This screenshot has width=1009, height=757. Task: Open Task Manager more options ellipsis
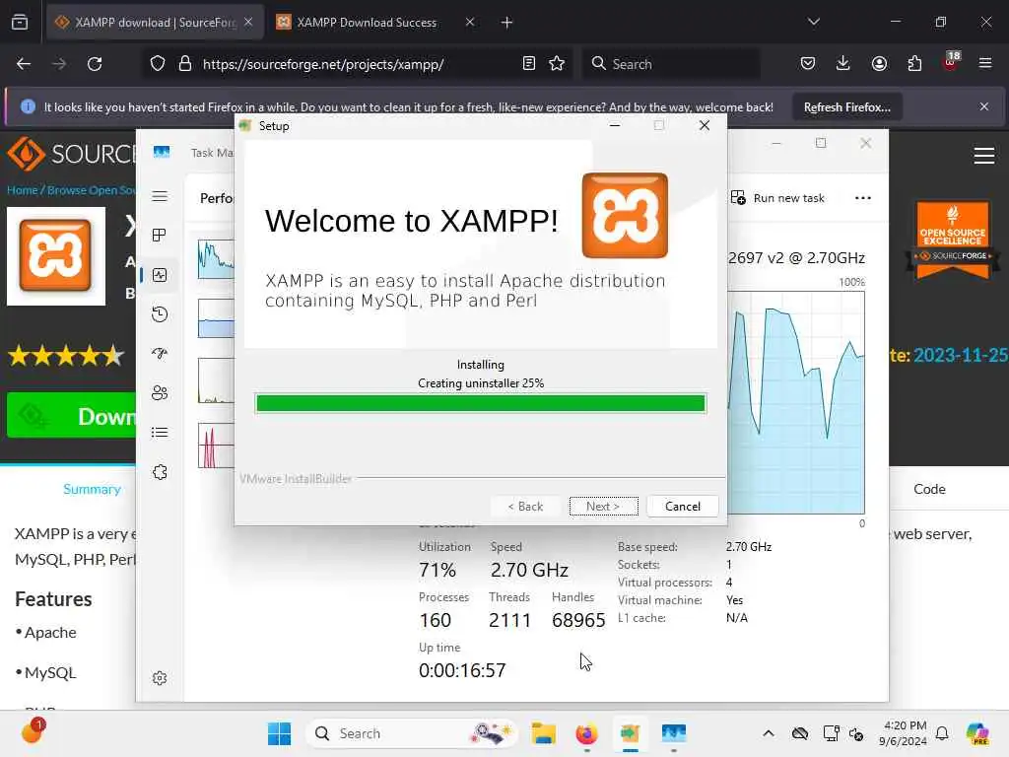(x=863, y=197)
